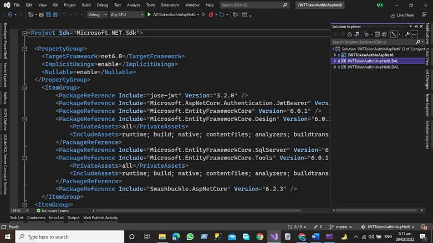The width and height of the screenshot is (433, 243).
Task: Open the Any CPU platform dropdown
Action: pos(127,14)
